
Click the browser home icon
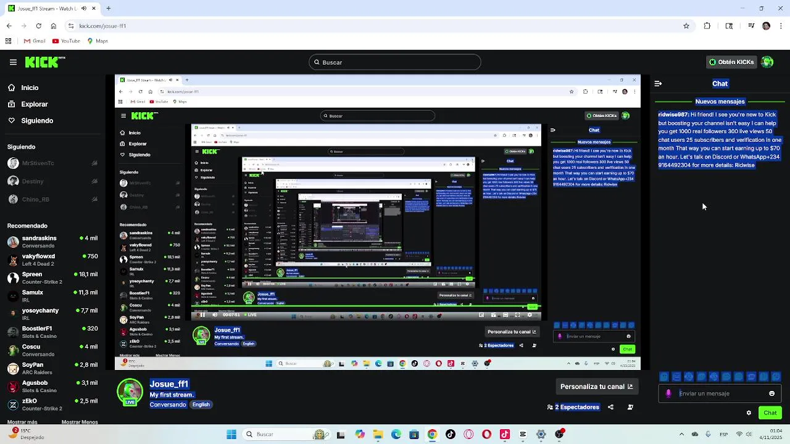[x=54, y=26]
